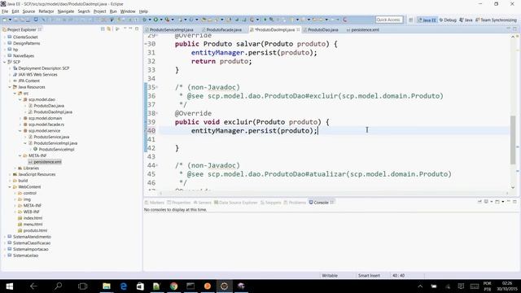Click the green Run toolbar icon
Screen dimensions: 521x293
tap(155, 20)
